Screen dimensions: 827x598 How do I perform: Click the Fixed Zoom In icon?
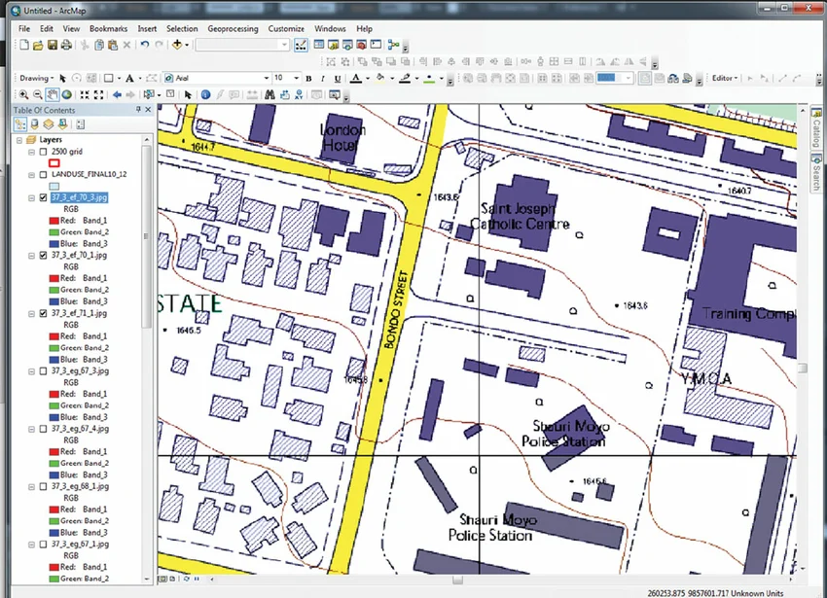point(85,95)
